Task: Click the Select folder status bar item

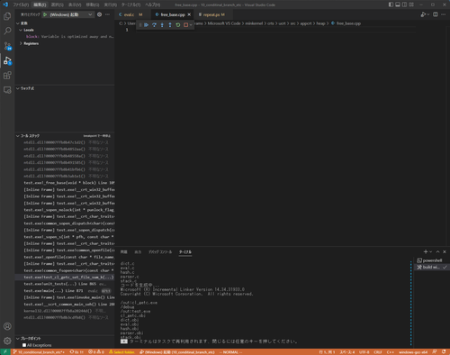Action: (x=121, y=352)
